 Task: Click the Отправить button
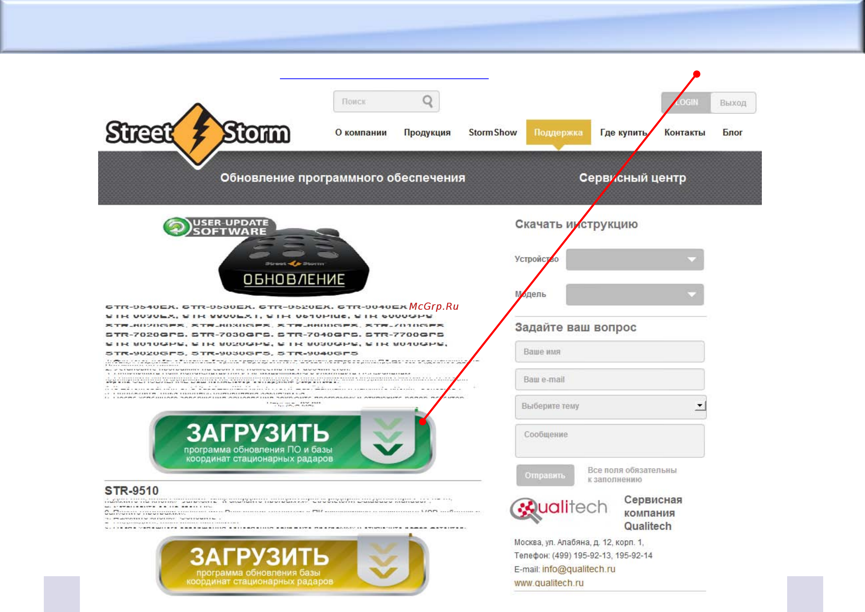coord(545,475)
